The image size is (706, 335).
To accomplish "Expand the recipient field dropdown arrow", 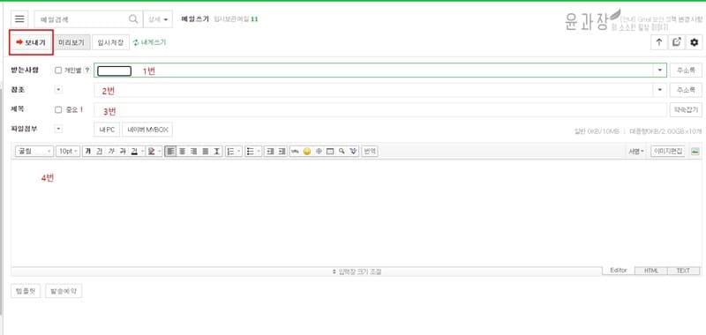I will coord(659,71).
